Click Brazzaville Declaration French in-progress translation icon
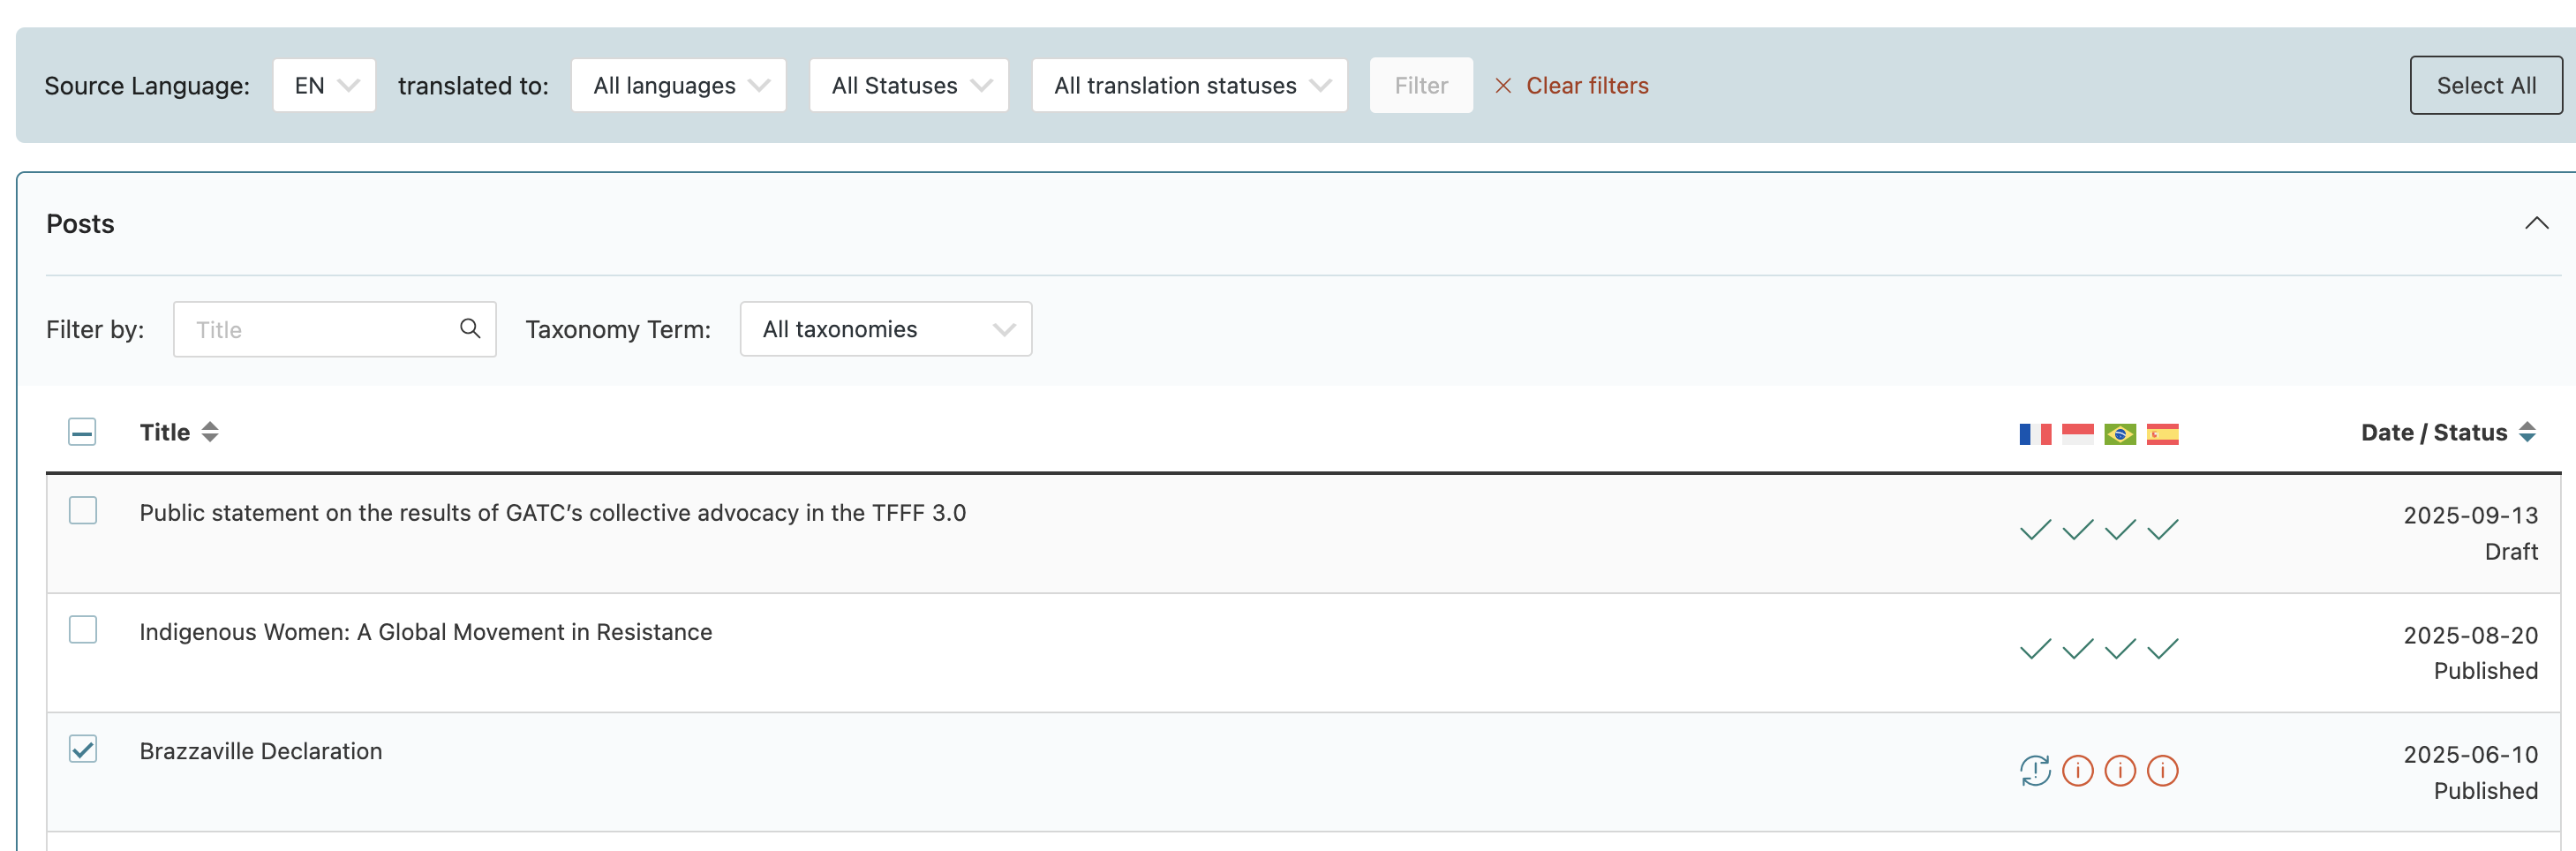 pos(2034,771)
